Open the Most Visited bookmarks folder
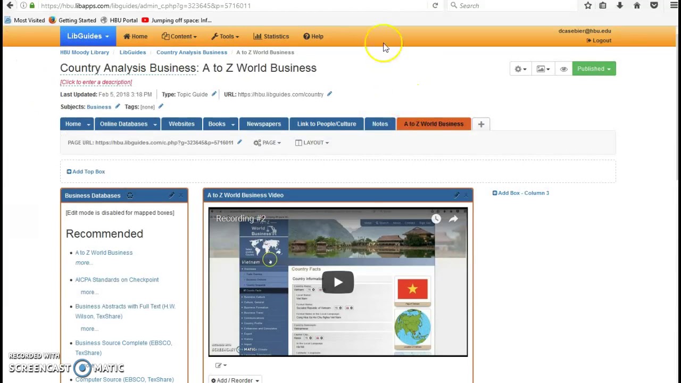 25,20
